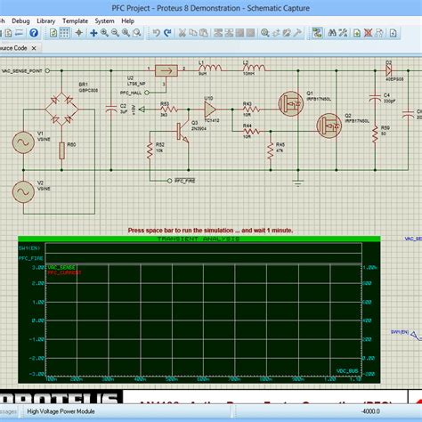Click the Block Delete icon
This screenshot has width=422, height=422.
coord(250,33)
